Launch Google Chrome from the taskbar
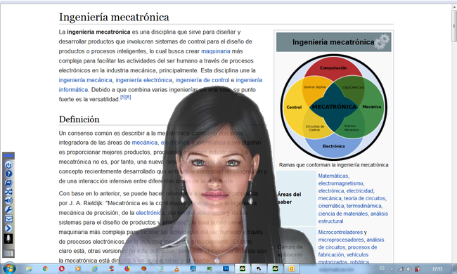The width and height of the screenshot is (457, 274). [45, 269]
